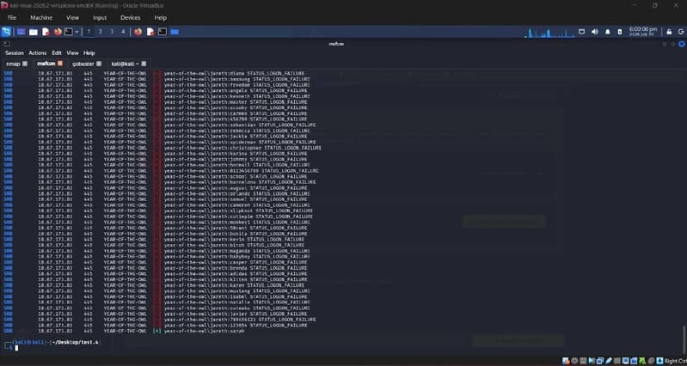Expand the terminal launcher dropdown arrow
The width and height of the screenshot is (687, 366).
(77, 32)
